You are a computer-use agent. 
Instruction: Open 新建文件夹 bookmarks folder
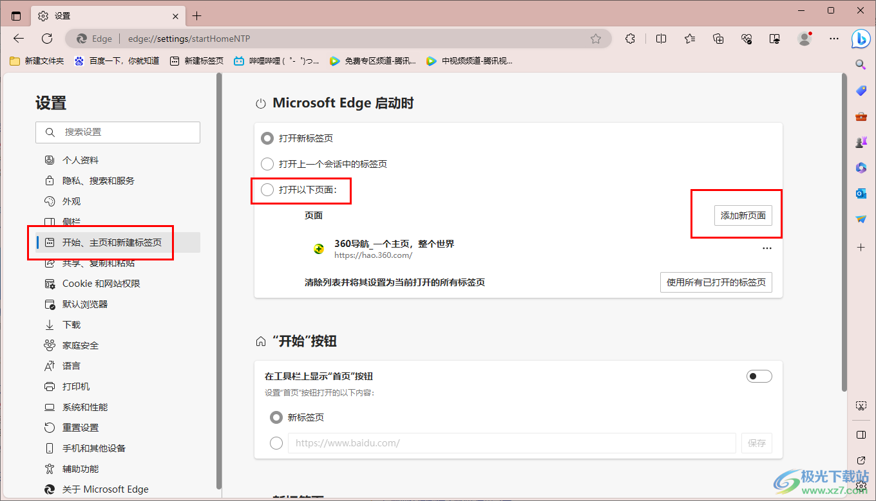tap(37, 61)
